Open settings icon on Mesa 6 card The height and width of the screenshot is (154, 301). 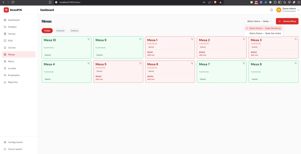[x=192, y=63]
